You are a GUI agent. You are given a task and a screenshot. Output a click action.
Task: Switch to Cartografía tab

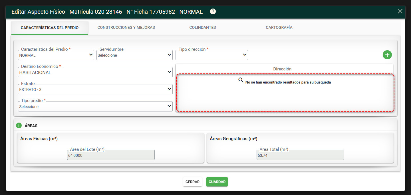pyautogui.click(x=279, y=28)
